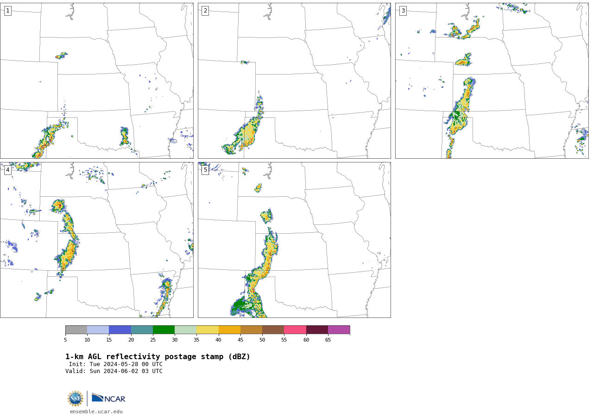Image resolution: width=593 pixels, height=417 pixels.
Task: Click the panel number label '2'
Action: [205, 11]
